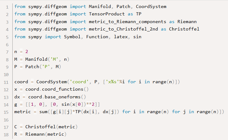Click Christoffel(metric) call on line 17
Screen dimensions: 228x140
[51, 127]
